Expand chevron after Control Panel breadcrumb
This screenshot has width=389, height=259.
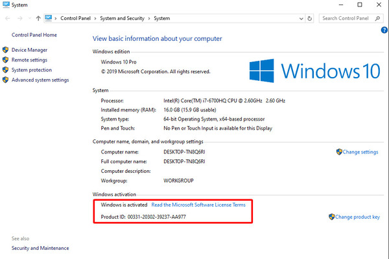click(x=95, y=19)
